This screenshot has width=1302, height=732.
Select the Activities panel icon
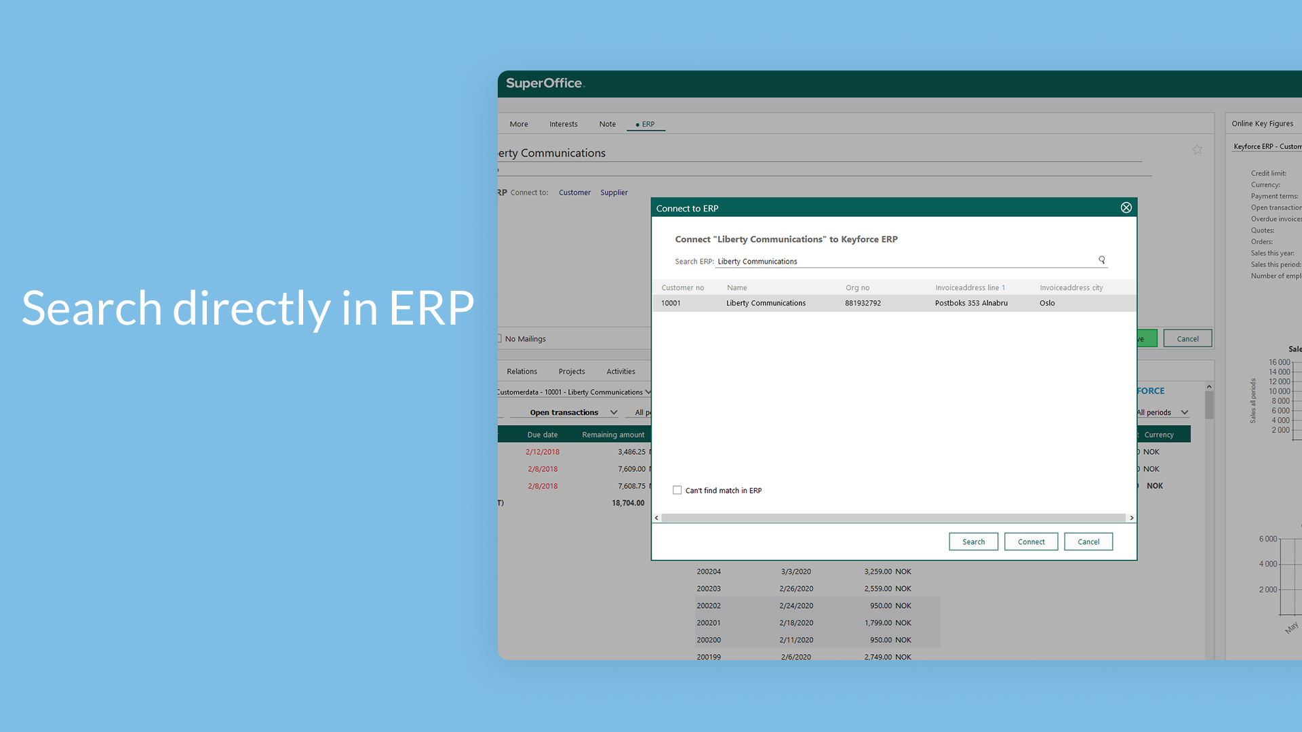tap(620, 371)
